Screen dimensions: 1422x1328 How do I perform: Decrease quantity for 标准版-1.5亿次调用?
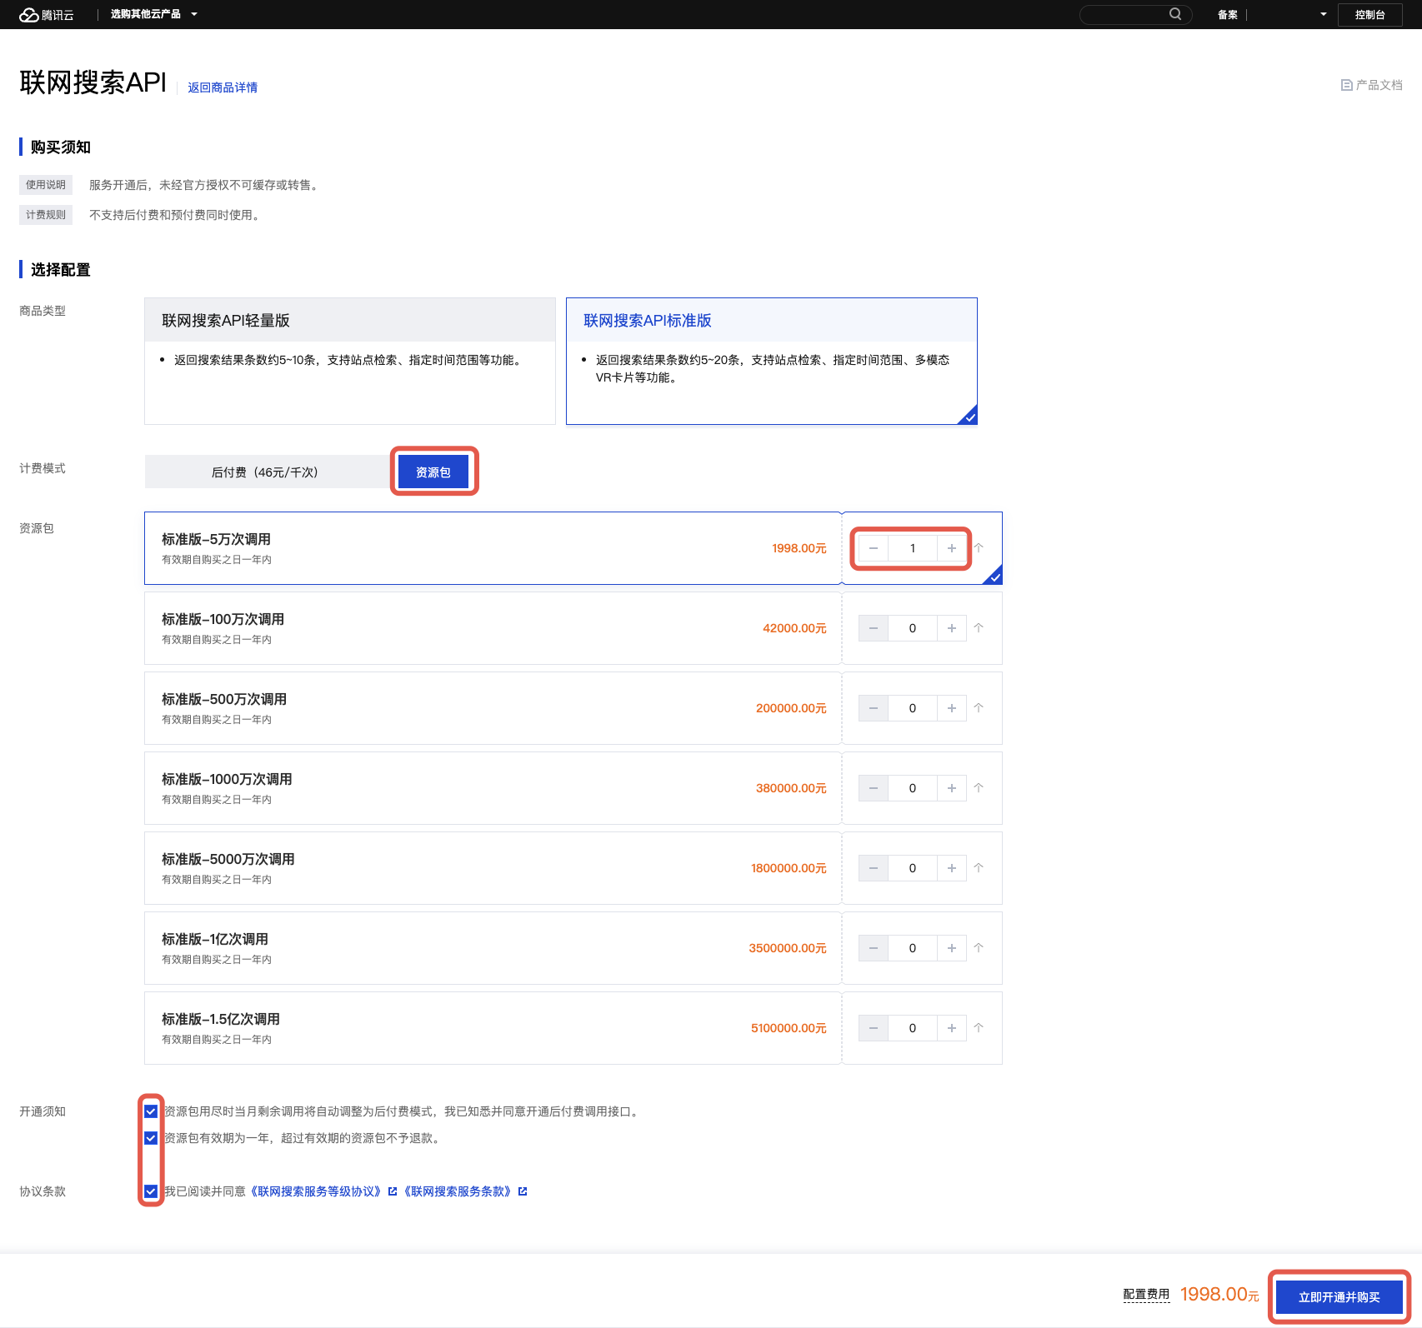[873, 1028]
